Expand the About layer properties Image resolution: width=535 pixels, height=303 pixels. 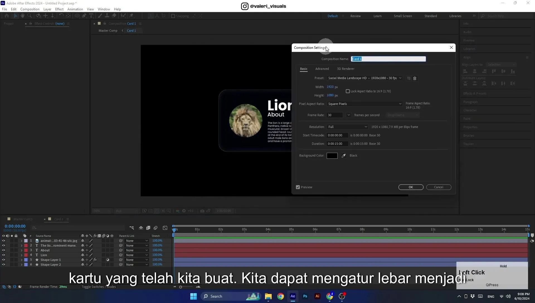click(21, 250)
